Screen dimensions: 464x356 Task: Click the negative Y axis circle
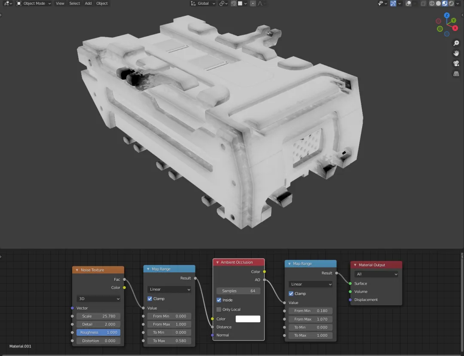coord(440,29)
